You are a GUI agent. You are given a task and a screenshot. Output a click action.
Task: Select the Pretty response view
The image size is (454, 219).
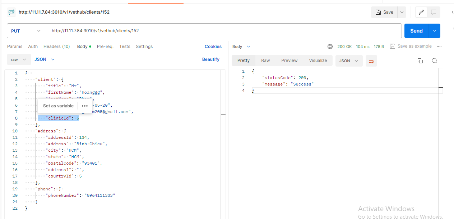click(x=244, y=60)
